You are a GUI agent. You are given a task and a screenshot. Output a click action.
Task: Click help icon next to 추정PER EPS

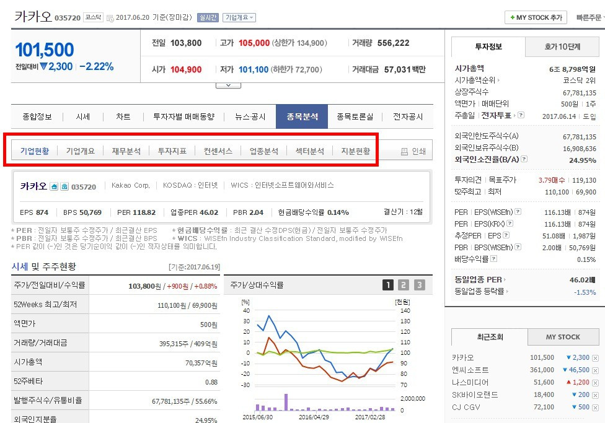(x=506, y=235)
